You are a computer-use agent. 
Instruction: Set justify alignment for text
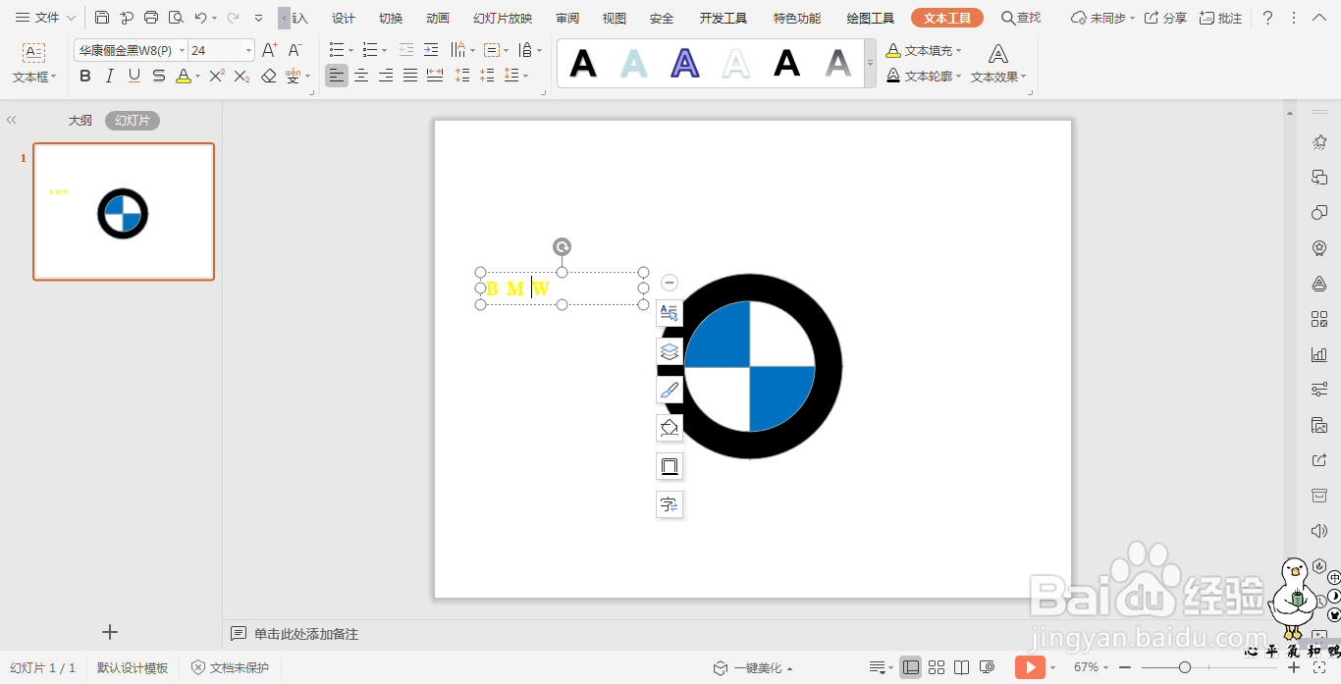410,76
